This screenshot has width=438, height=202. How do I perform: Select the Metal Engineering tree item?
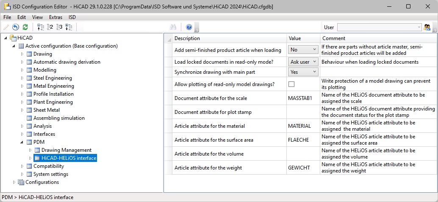[54, 86]
